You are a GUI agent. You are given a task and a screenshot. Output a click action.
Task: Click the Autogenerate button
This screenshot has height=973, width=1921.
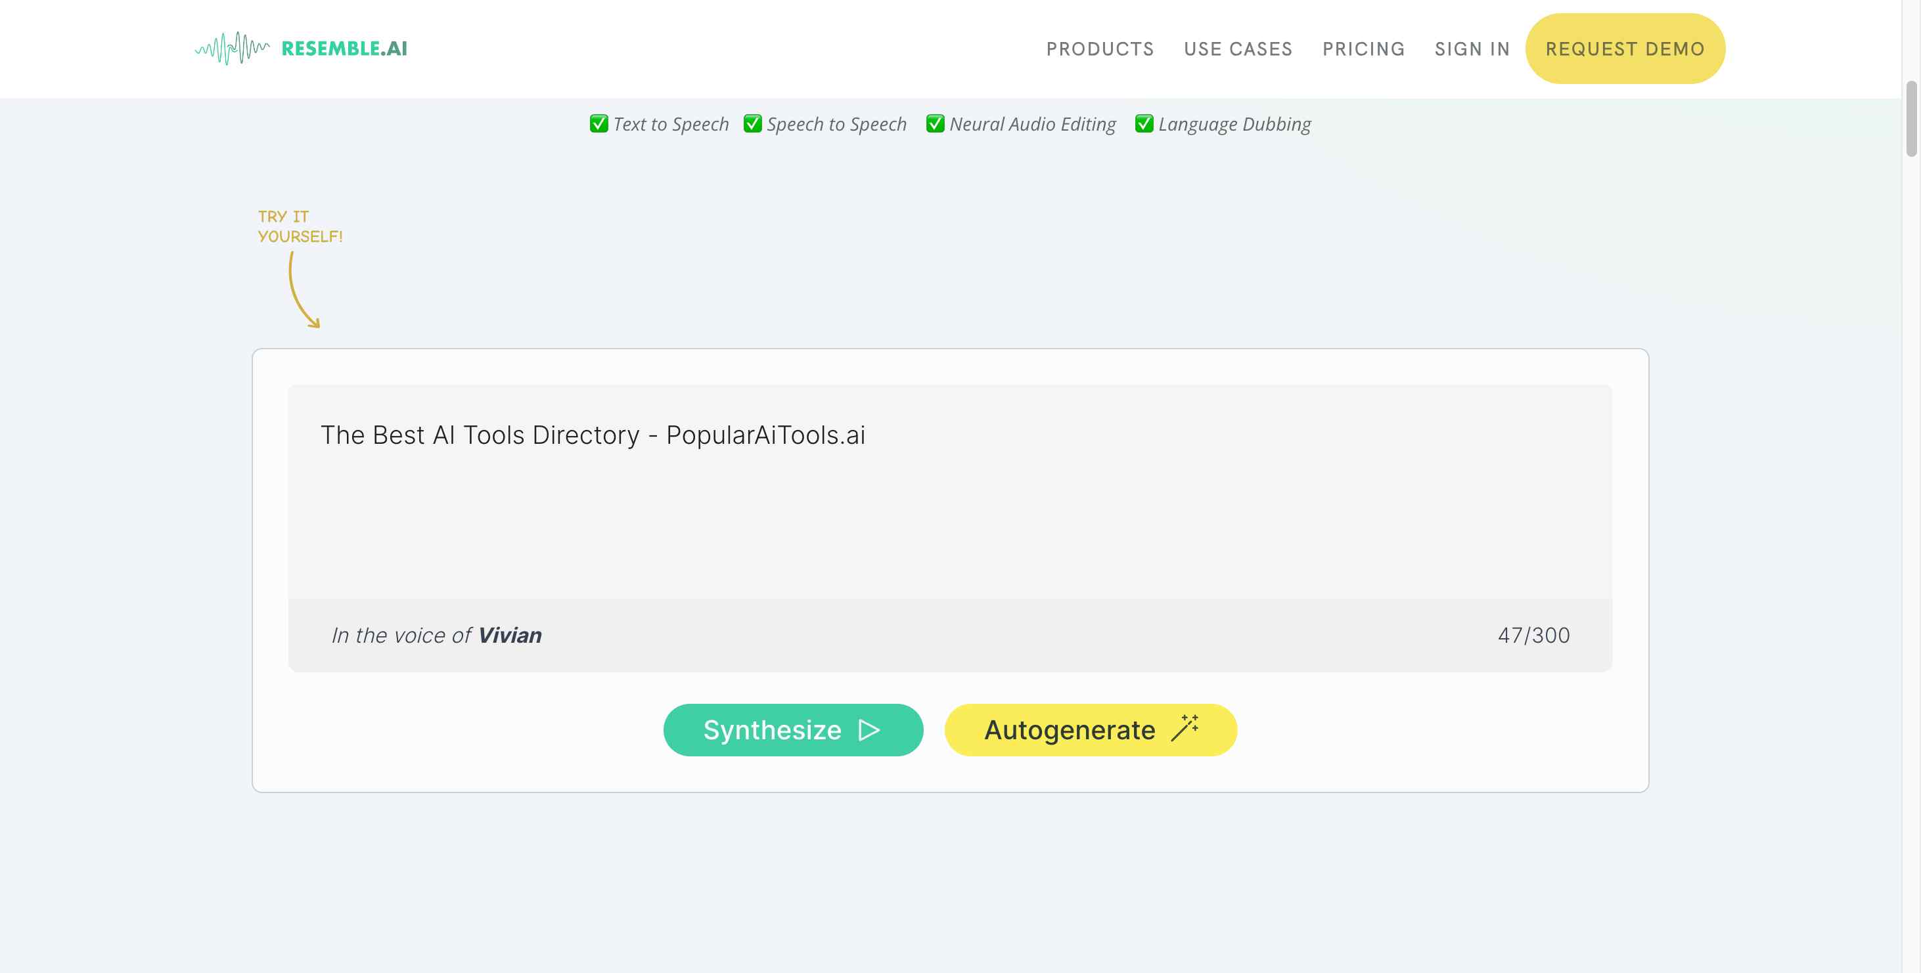pyautogui.click(x=1091, y=730)
